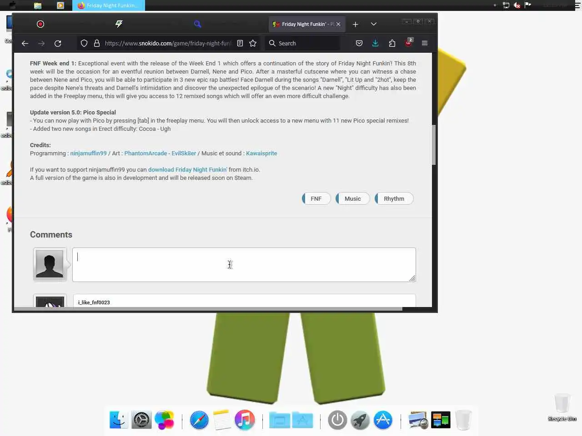This screenshot has width=582, height=436.
Task: Open the Applications folder in the dock
Action: [x=302, y=420]
